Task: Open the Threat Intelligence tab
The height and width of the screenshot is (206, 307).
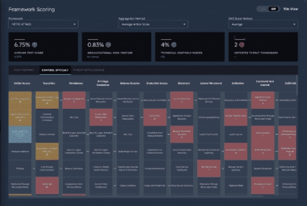Action: tap(88, 70)
